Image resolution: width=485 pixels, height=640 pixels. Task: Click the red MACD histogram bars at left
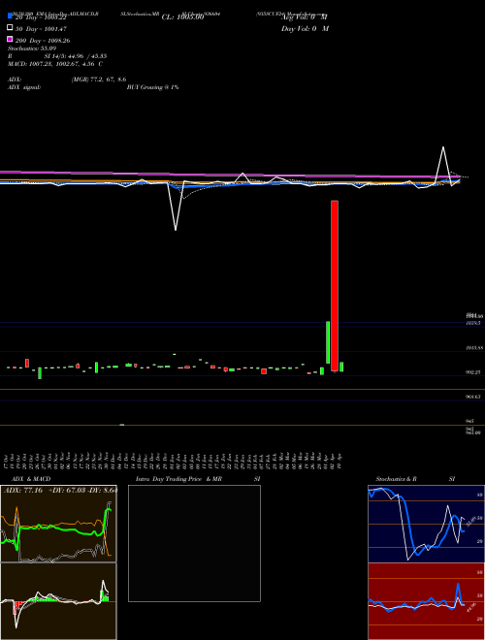(16, 606)
